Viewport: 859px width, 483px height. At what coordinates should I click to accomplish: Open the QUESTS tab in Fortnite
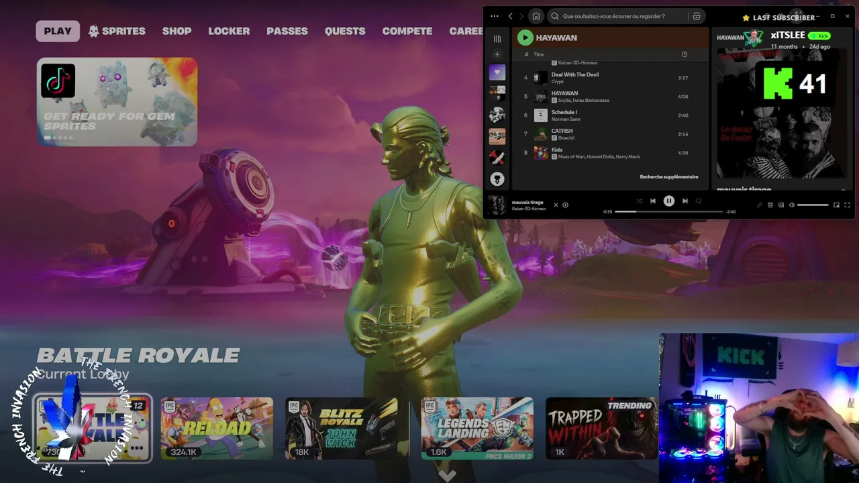click(x=345, y=31)
